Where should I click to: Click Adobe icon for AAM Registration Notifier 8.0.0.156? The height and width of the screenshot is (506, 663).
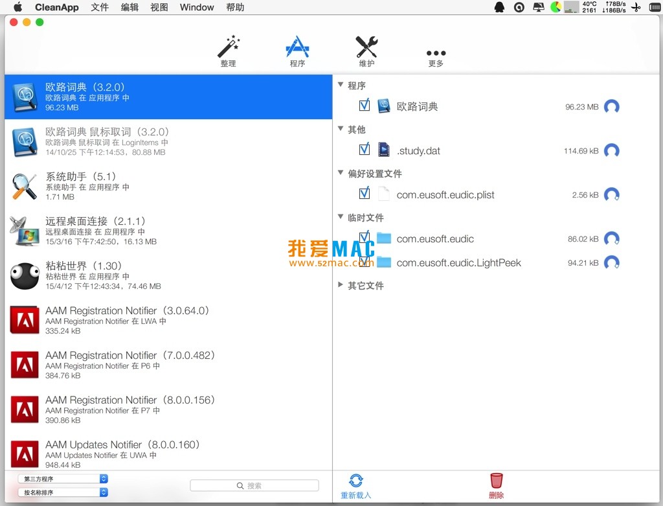(x=25, y=409)
